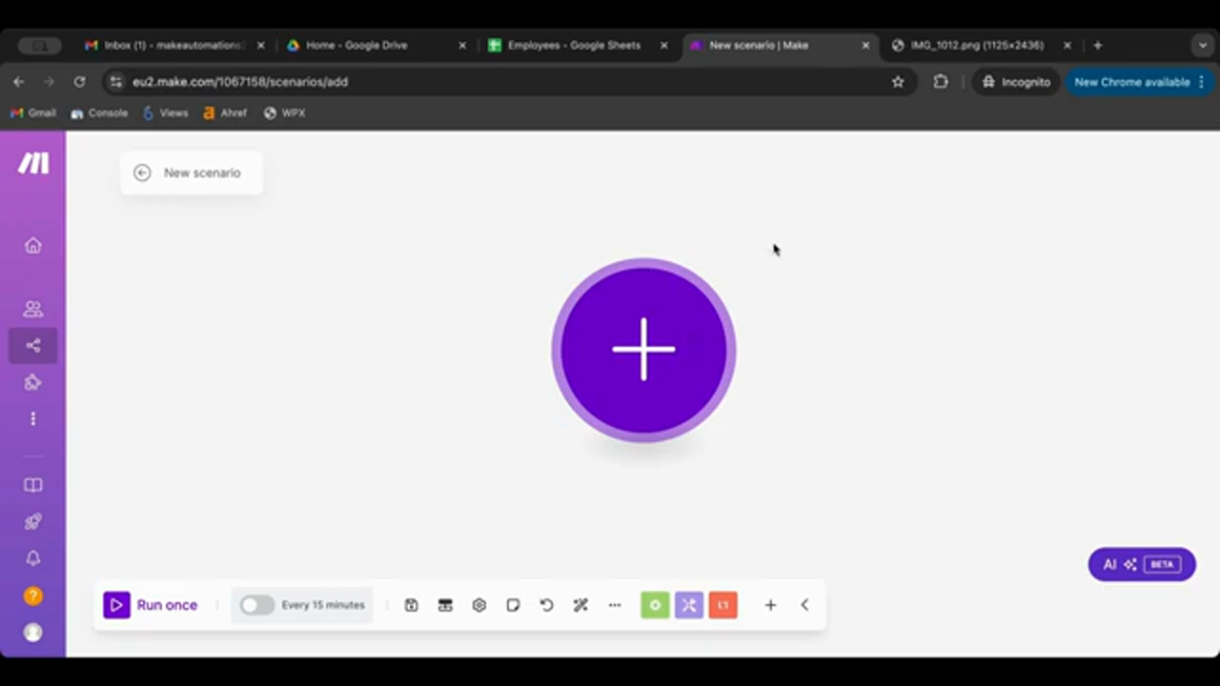
Task: Click the browser reload button
Action: pyautogui.click(x=79, y=82)
